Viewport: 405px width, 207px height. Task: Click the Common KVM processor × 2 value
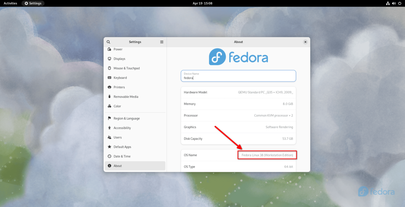273,116
